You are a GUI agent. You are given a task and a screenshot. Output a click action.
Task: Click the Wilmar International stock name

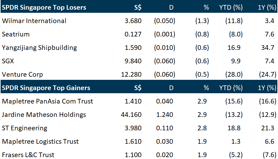(34, 21)
